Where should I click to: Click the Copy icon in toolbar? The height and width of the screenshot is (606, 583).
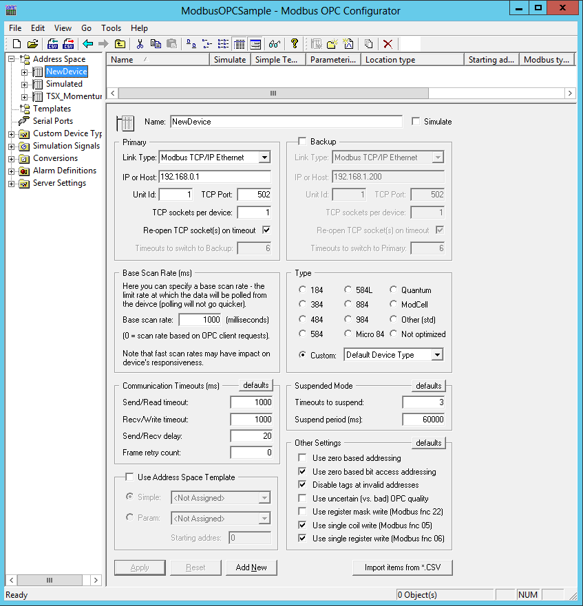click(156, 44)
